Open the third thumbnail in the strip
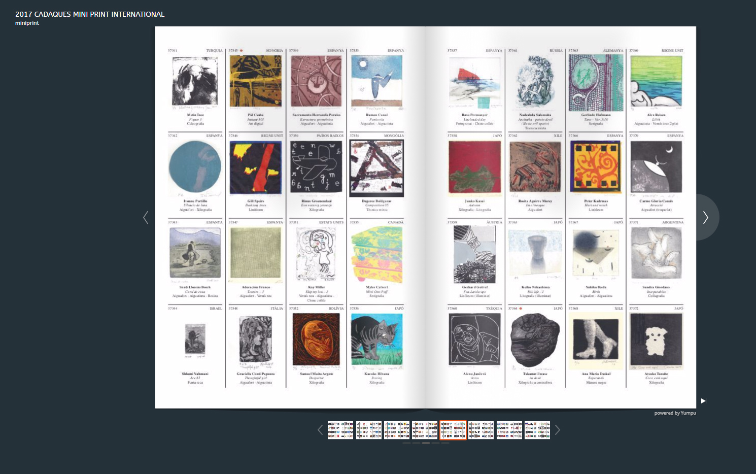This screenshot has width=756, height=474. [397, 430]
